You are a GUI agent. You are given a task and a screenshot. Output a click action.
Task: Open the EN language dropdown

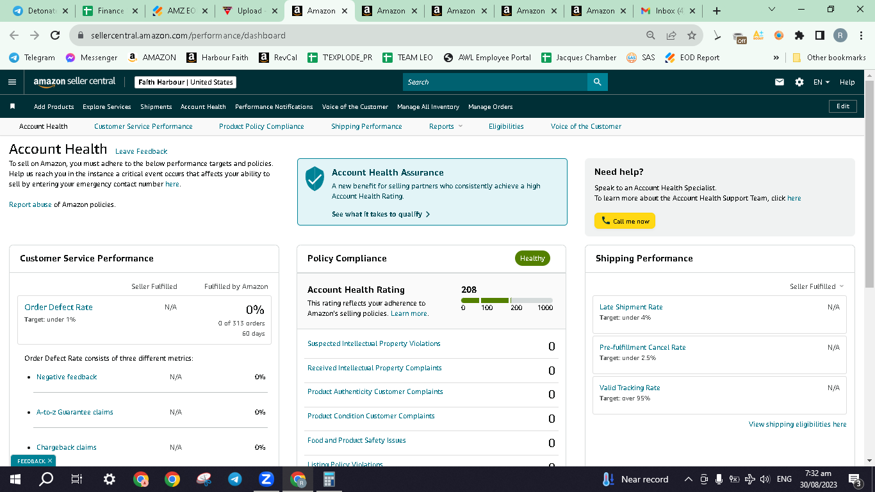(x=821, y=82)
